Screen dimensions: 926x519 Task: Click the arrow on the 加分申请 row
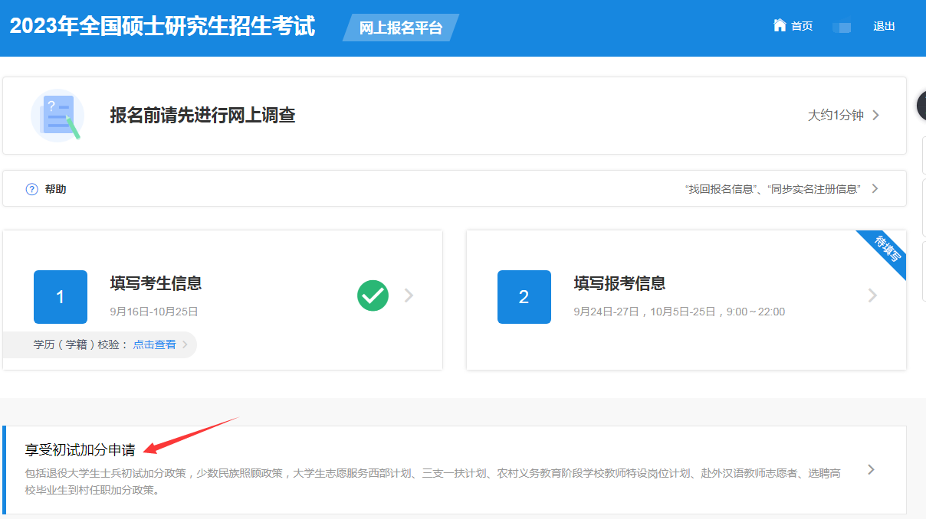point(871,469)
